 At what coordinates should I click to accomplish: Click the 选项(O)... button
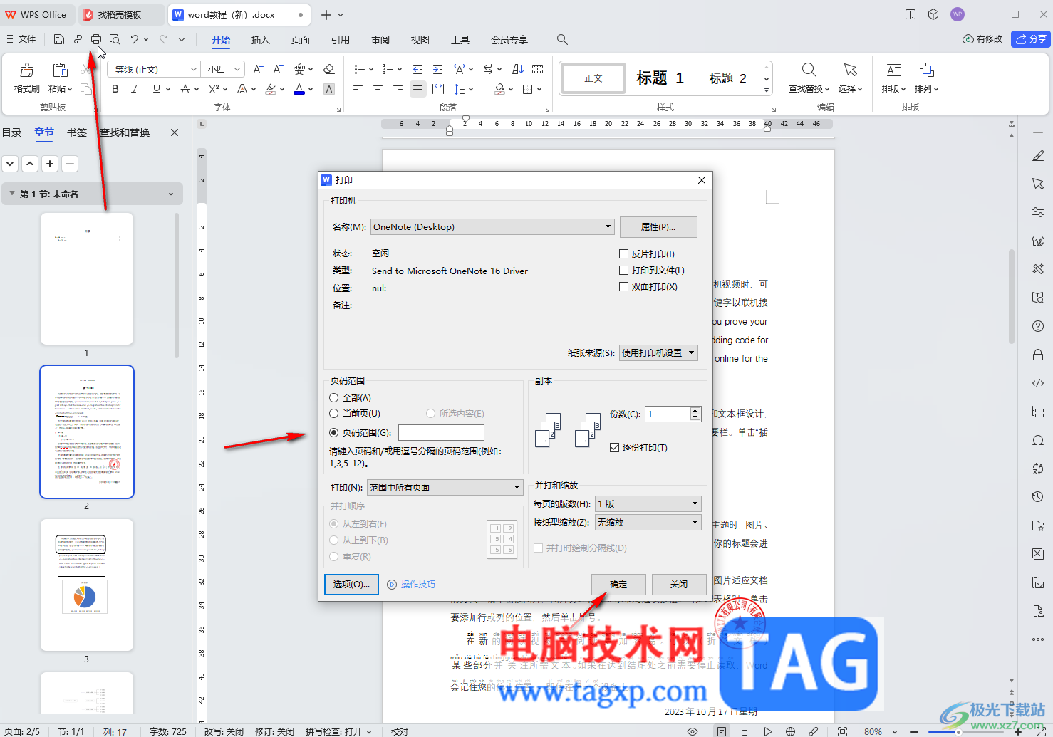pyautogui.click(x=351, y=584)
